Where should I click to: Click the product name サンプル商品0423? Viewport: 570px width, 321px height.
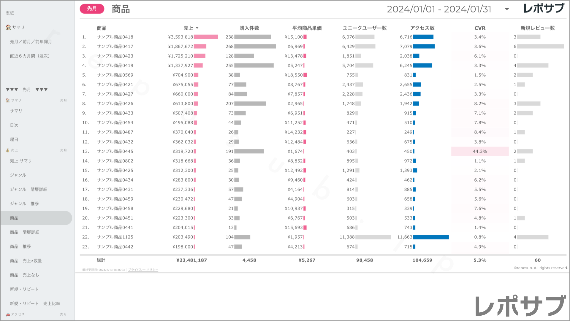tap(115, 56)
